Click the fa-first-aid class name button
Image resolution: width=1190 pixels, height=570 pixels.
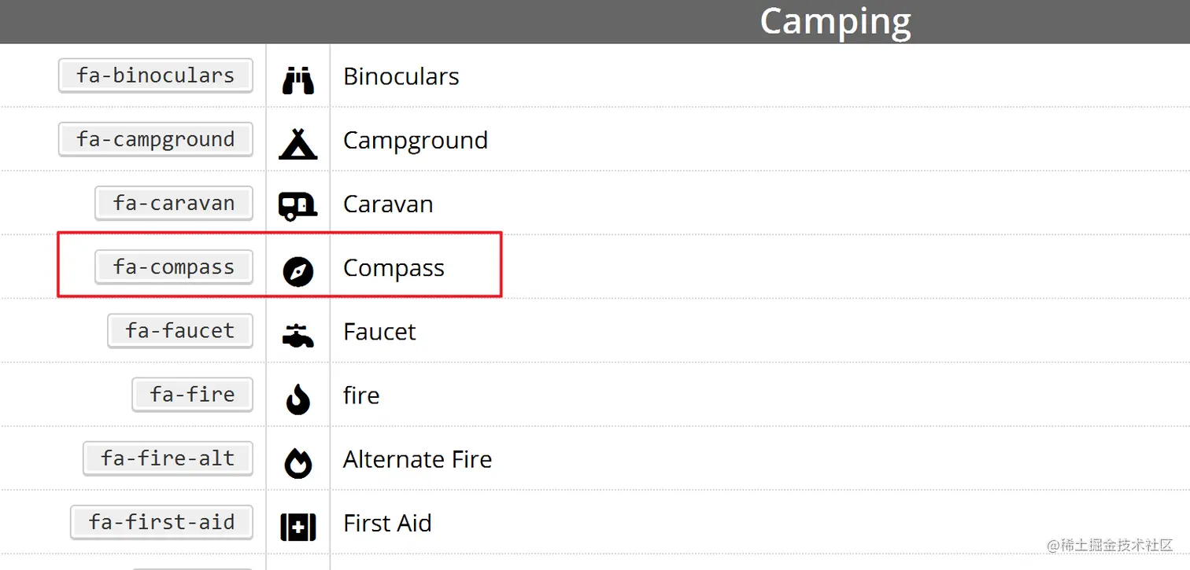(x=162, y=521)
